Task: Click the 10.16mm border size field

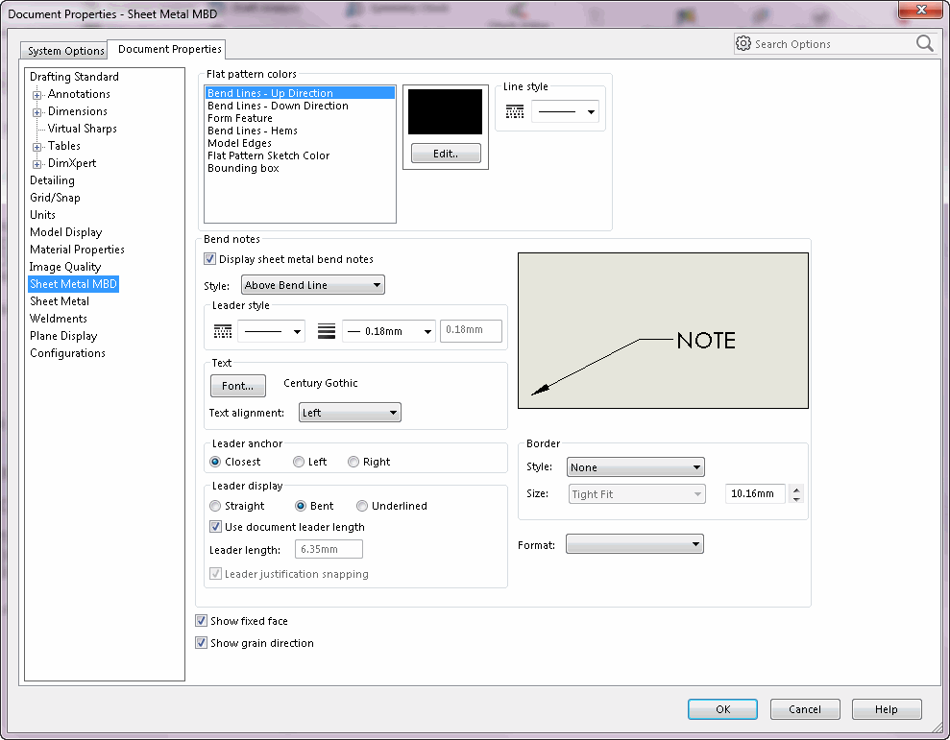Action: click(755, 493)
